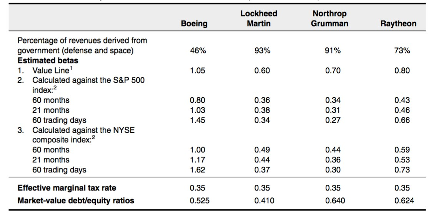Click the Boeing column header

click(x=194, y=23)
